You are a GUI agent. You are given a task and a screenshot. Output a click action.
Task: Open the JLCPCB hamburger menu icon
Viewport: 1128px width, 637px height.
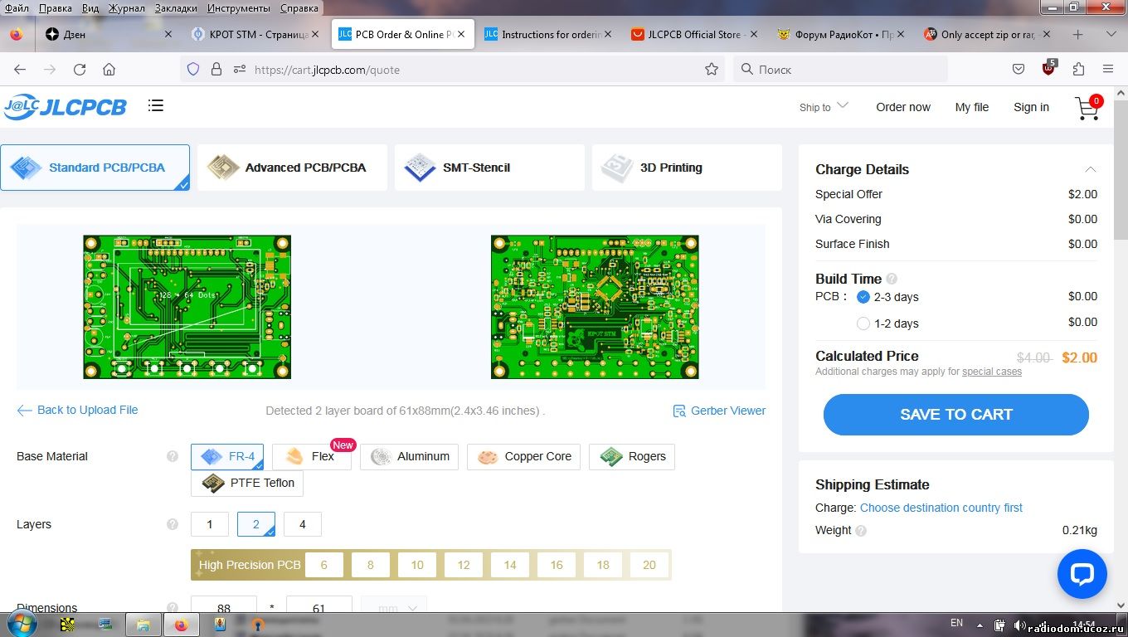point(156,105)
